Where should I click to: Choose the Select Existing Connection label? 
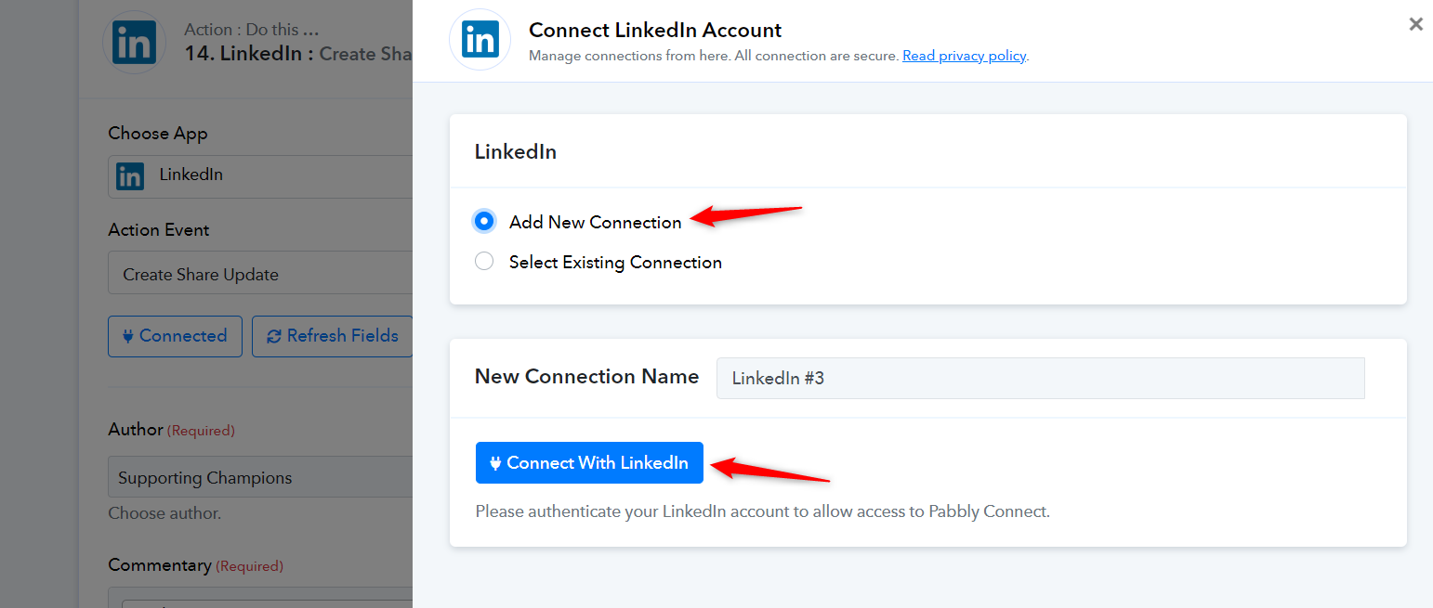coord(615,263)
